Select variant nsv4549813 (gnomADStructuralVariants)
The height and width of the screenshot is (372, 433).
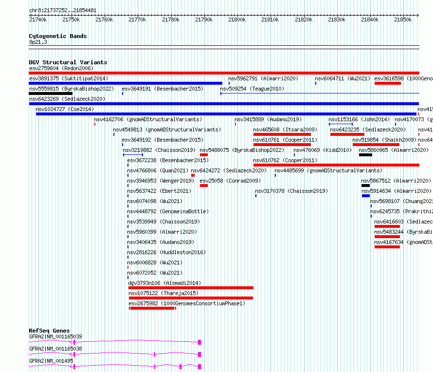(x=167, y=130)
